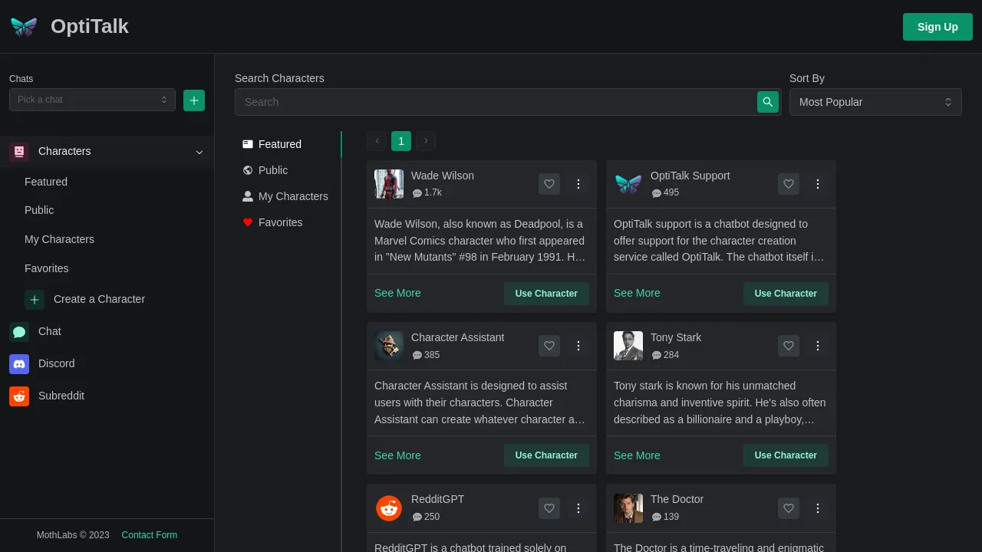Open the Subreddit link in sidebar
This screenshot has height=552, width=982.
pos(61,396)
